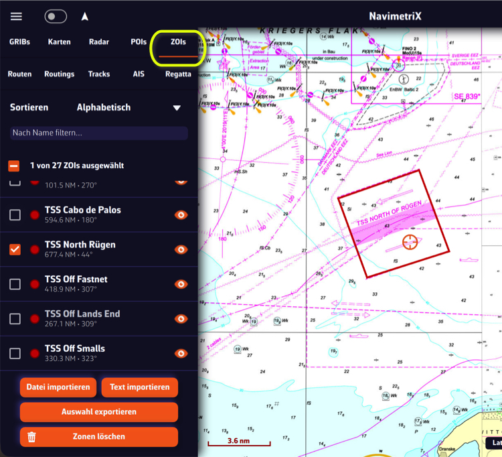Select the 'TSS North Rügen' entry name
Screen dimensions: 502x457
[80, 245]
